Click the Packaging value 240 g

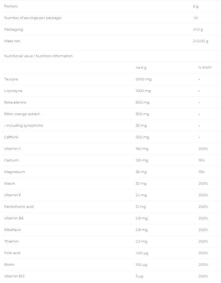[198, 30]
